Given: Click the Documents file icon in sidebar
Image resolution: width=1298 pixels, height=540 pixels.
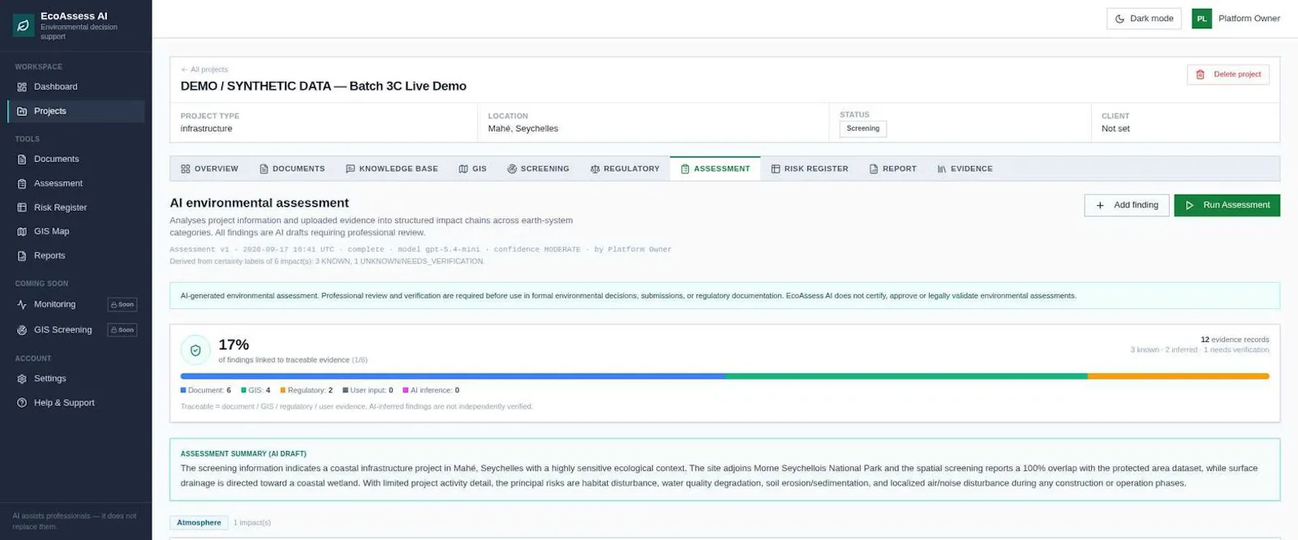Looking at the screenshot, I should 22,159.
